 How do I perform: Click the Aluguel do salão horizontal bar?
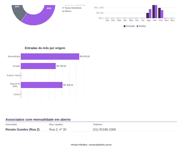(42, 85)
